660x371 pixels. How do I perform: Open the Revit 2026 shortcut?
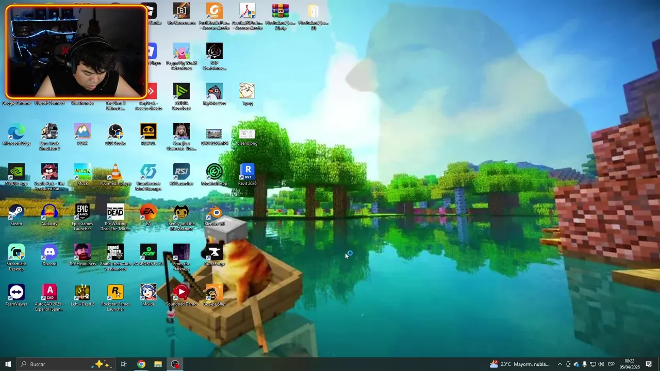click(x=247, y=175)
